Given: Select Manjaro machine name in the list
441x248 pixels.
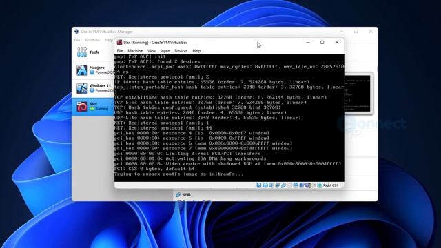Looking at the screenshot, I should (x=97, y=68).
